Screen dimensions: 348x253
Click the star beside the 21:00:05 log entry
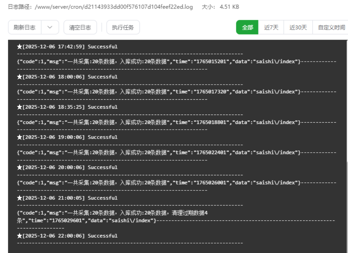click(x=19, y=198)
